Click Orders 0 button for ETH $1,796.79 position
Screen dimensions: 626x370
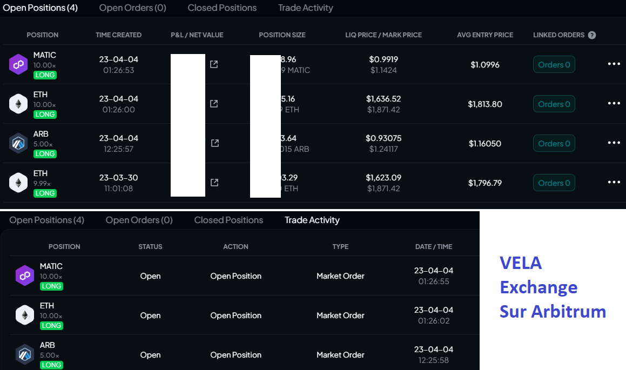(554, 183)
